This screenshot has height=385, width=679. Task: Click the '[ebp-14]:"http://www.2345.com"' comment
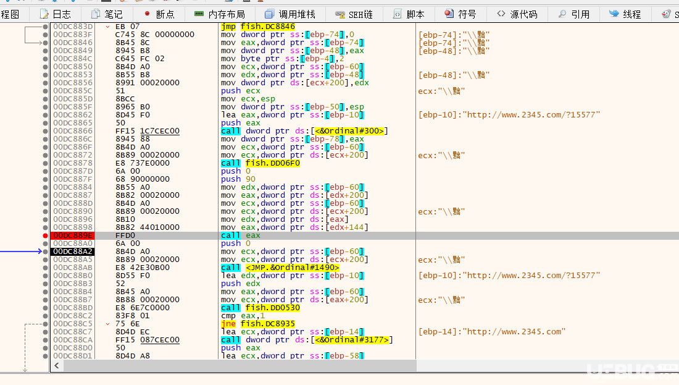492,332
